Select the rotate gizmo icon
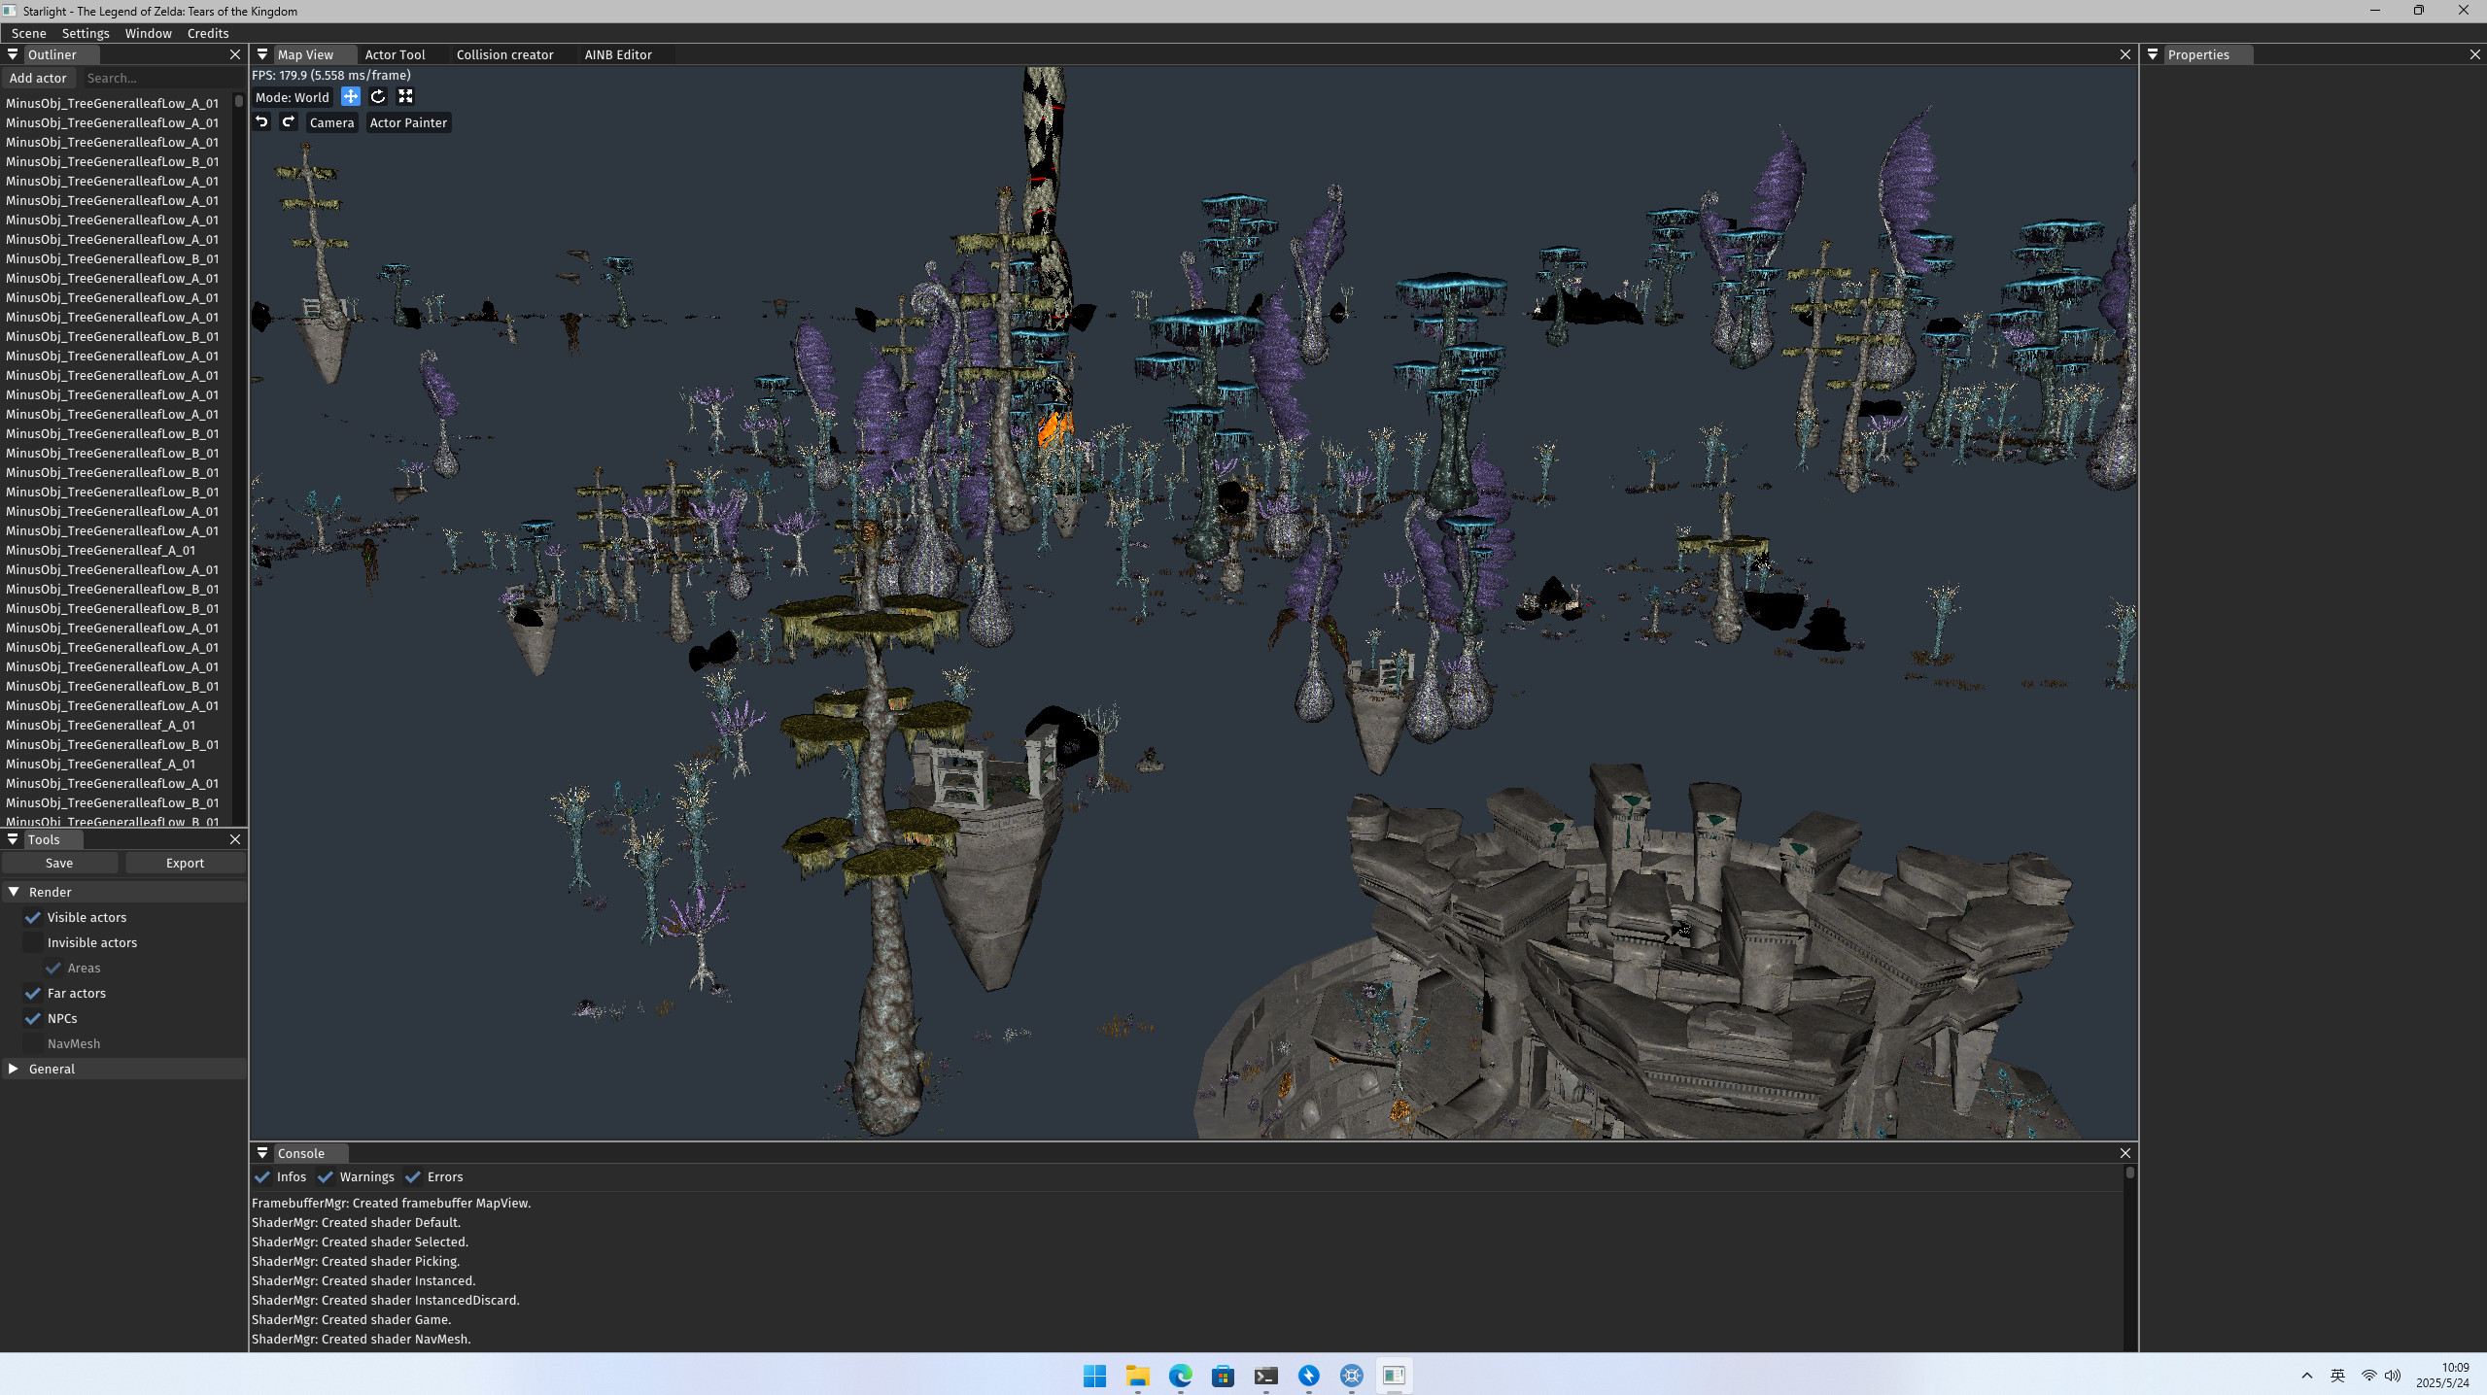2487x1395 pixels. pos(378,96)
